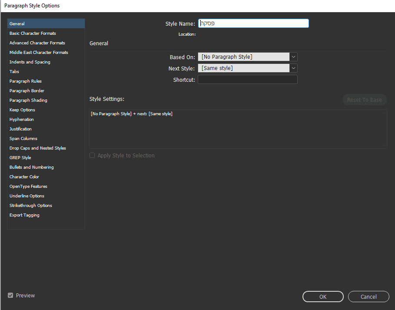Go to Indents and Spacing

point(46,62)
